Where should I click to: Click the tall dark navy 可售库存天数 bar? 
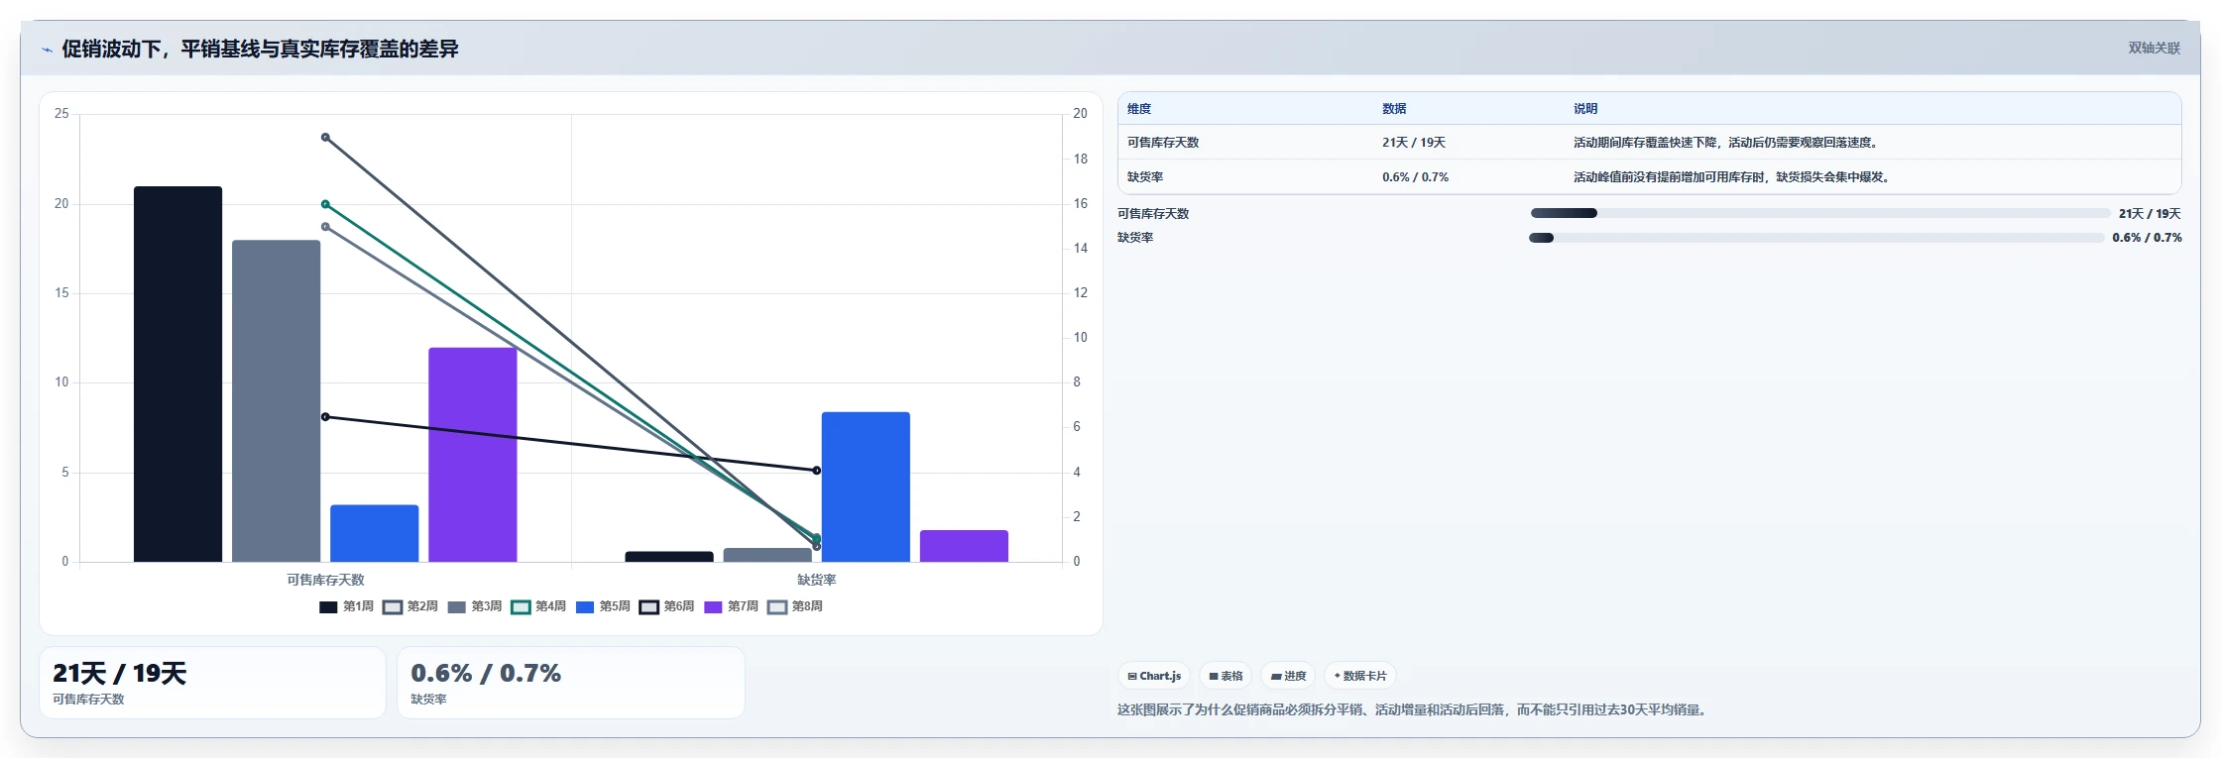tap(178, 374)
